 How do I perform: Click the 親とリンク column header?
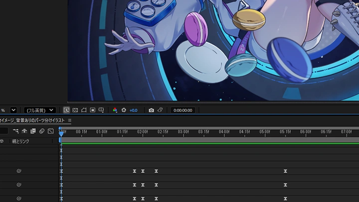20,141
